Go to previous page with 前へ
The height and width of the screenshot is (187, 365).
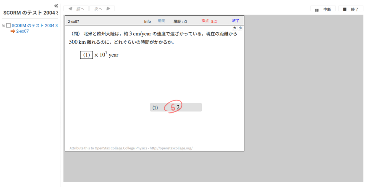point(76,9)
